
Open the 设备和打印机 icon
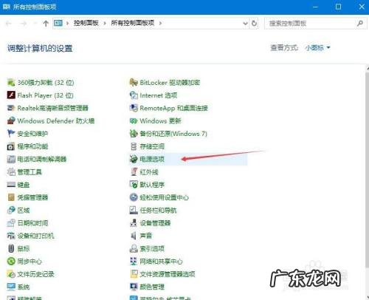(x=11, y=236)
